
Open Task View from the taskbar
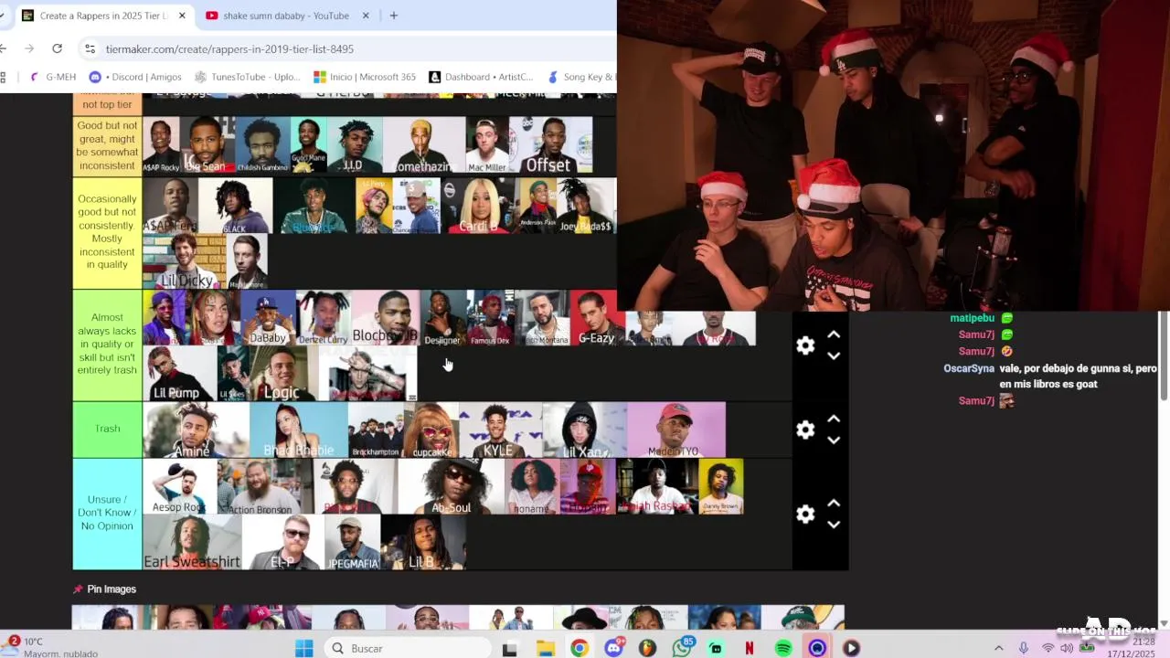510,648
